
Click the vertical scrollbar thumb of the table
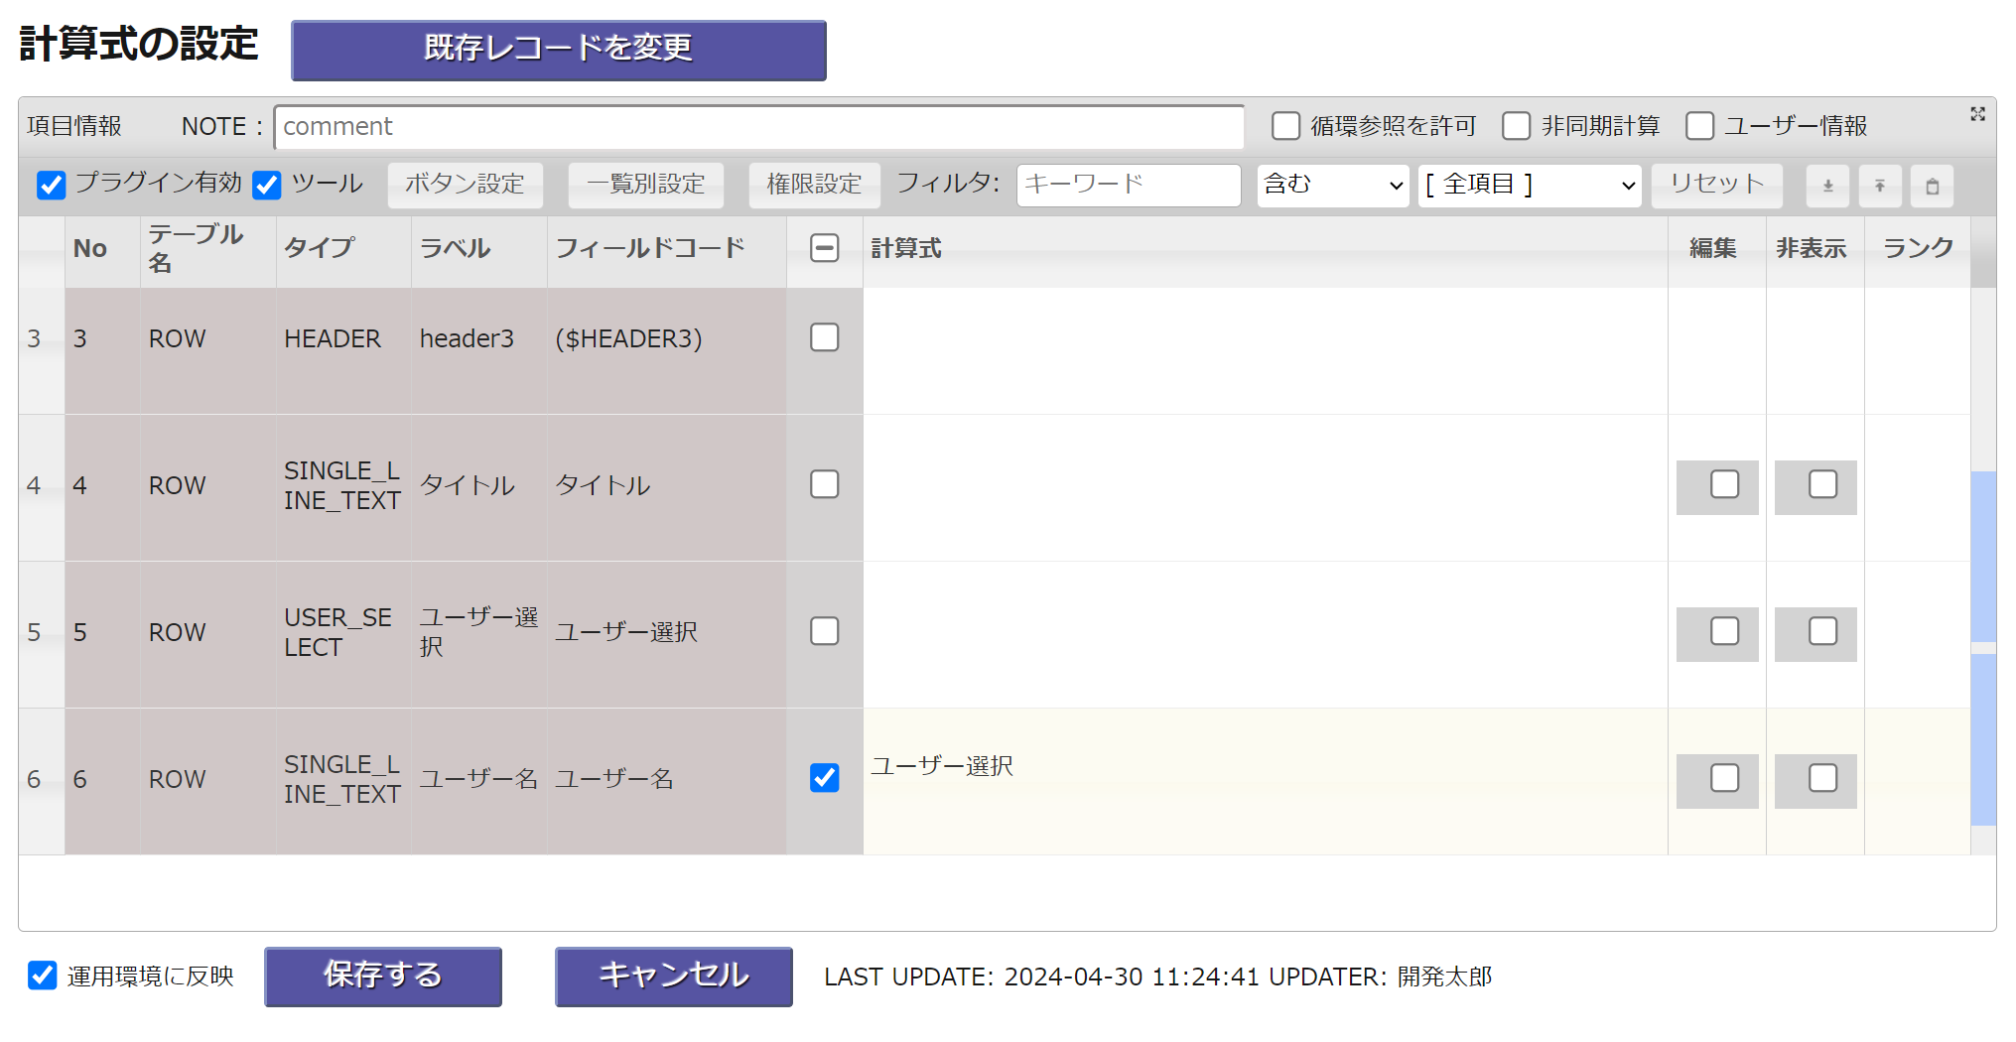click(x=1983, y=648)
